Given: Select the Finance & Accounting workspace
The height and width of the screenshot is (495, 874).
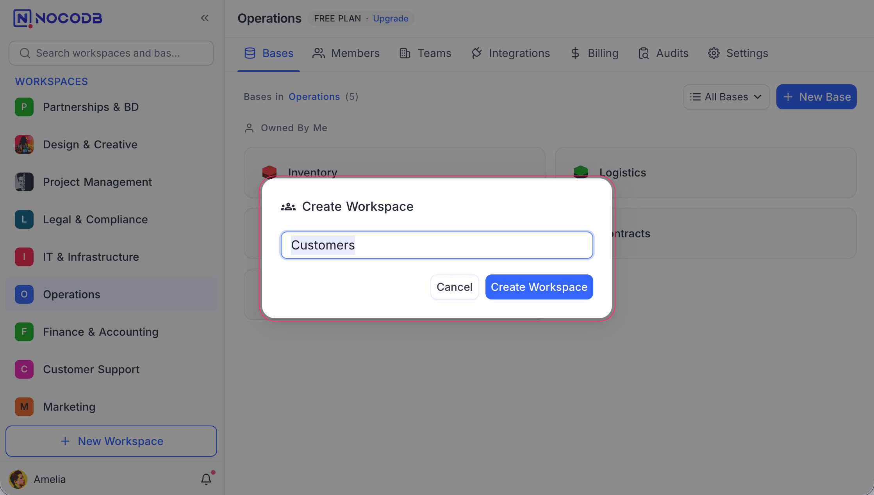Looking at the screenshot, I should click(101, 332).
